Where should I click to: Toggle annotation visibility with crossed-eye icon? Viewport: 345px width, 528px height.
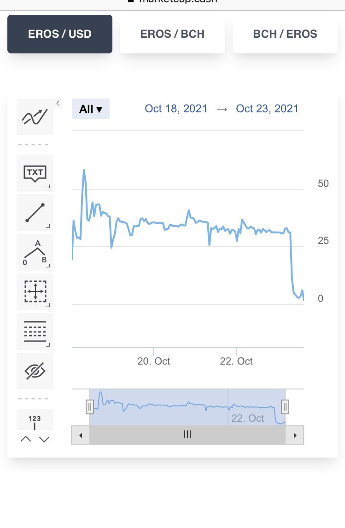point(35,371)
